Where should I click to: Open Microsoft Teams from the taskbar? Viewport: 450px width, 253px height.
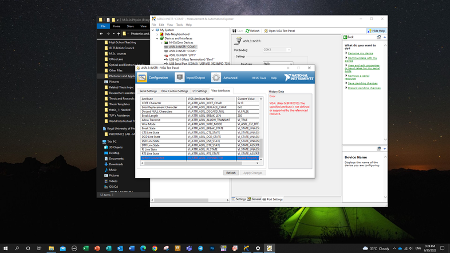click(x=189, y=248)
